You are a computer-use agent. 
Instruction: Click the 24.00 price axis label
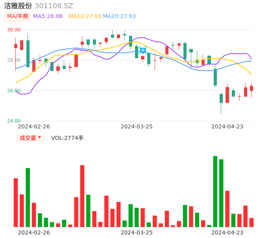(x=14, y=121)
